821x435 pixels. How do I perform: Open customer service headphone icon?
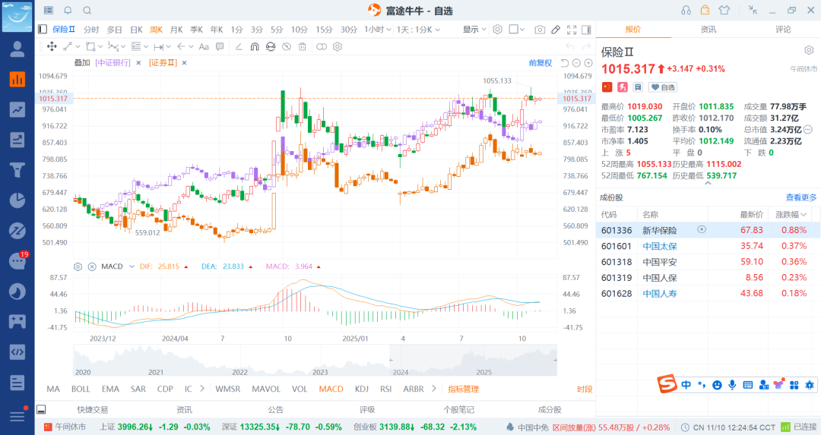686,10
